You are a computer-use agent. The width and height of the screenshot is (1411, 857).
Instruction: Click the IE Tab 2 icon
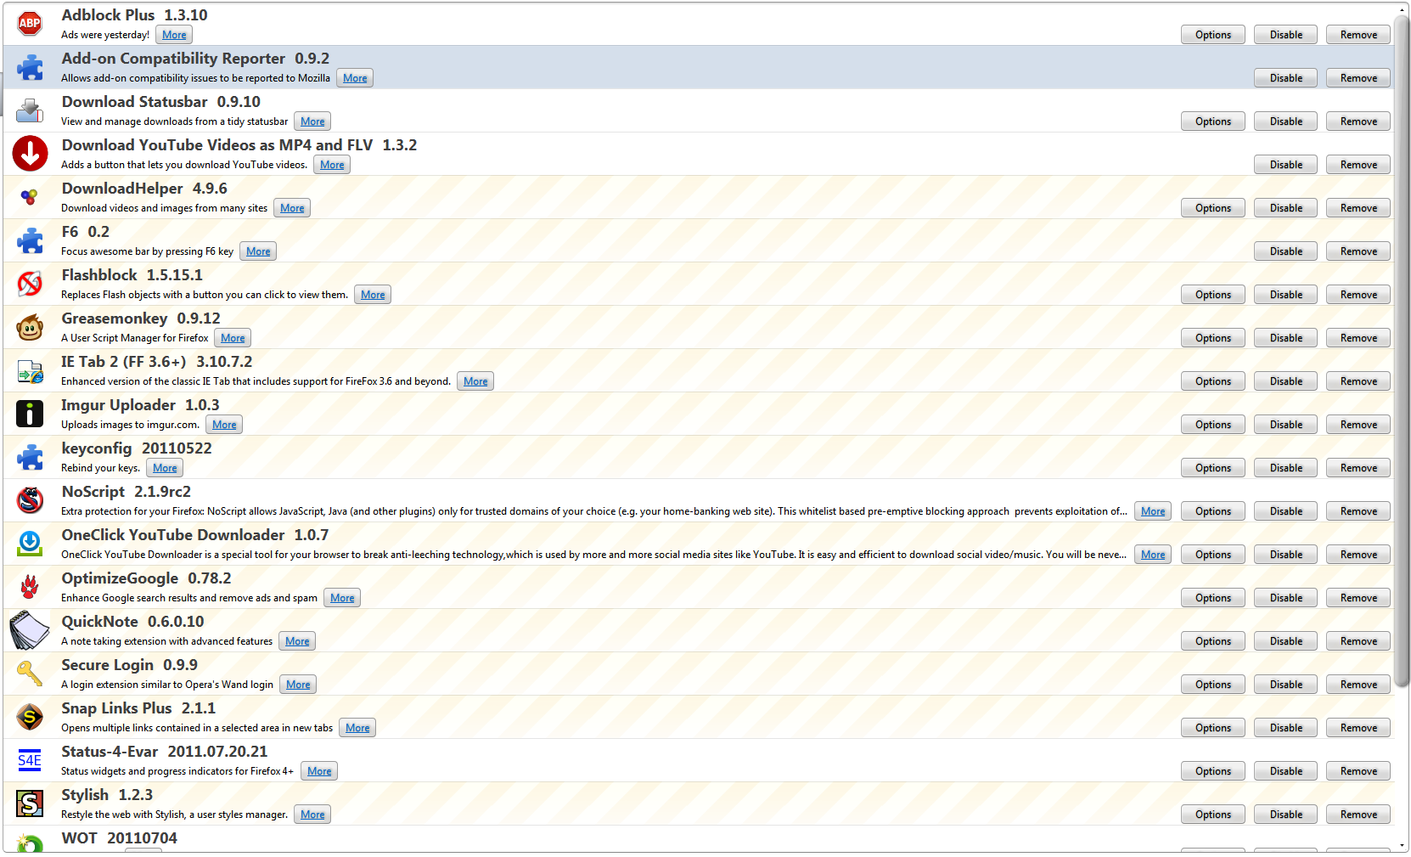click(x=30, y=370)
